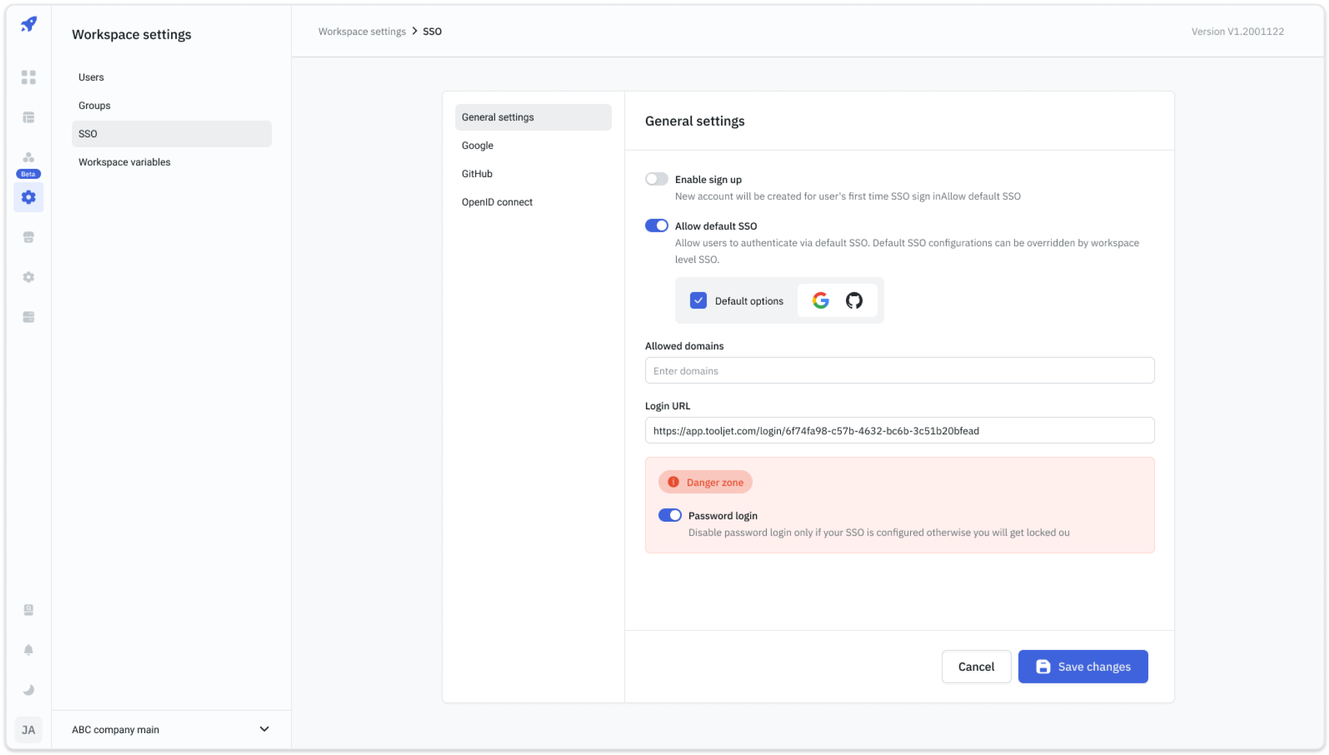Screen dimensions: 1329x755
Task: Click the GitHub icon in default options
Action: (x=854, y=300)
